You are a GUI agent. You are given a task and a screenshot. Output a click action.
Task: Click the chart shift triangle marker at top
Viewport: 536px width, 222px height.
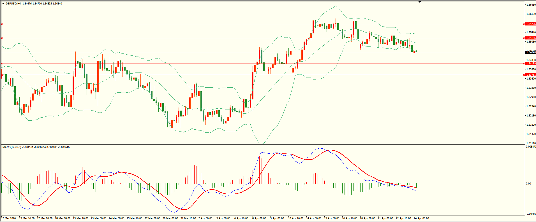(420, 2)
